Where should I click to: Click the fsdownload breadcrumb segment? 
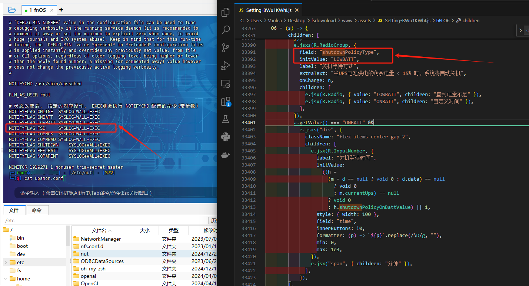coord(323,21)
